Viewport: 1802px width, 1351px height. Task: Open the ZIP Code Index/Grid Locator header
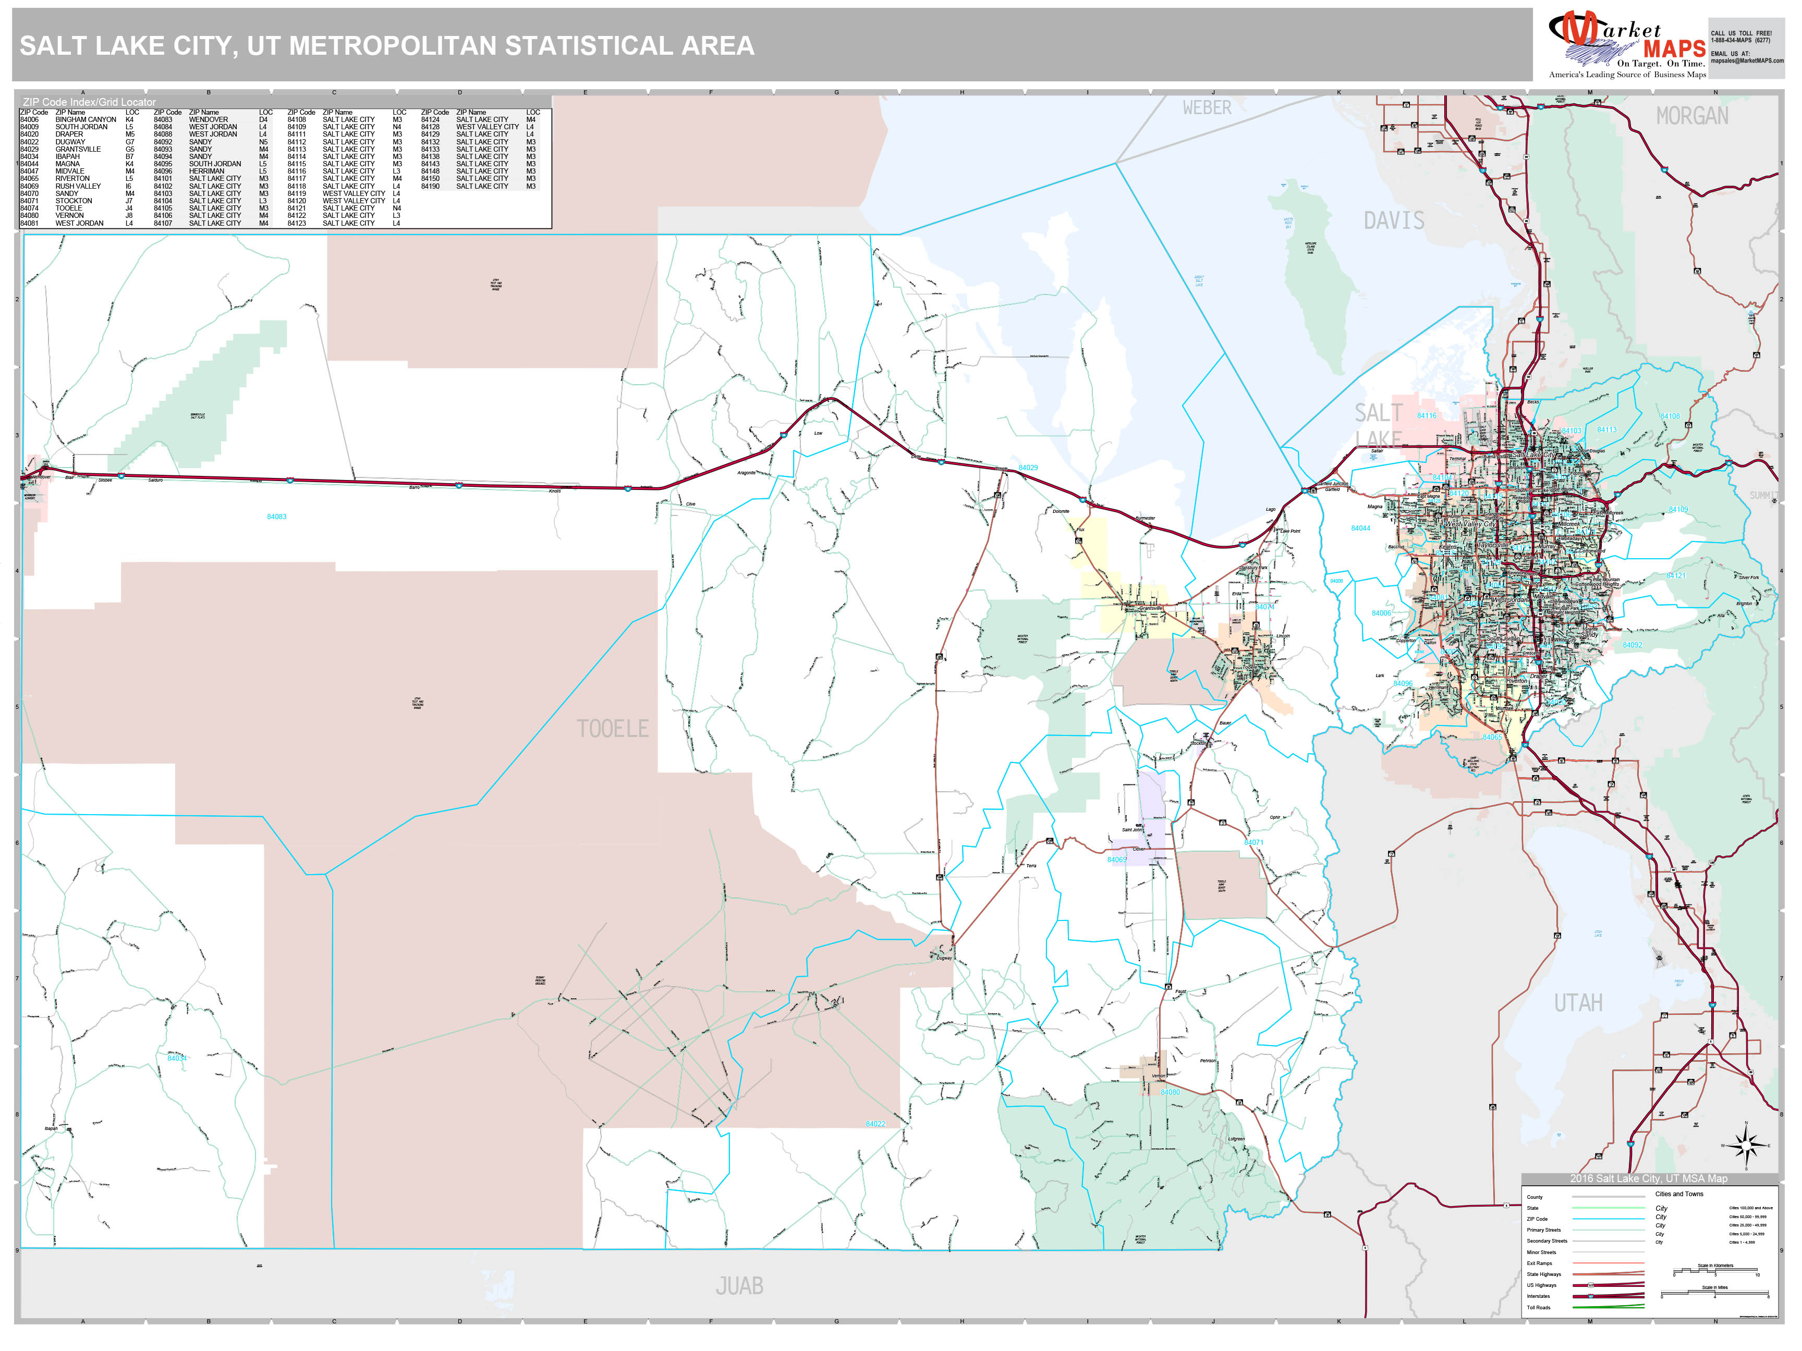90,102
